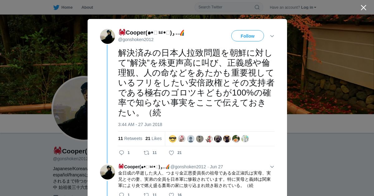Open the About menu item
The image size is (374, 196).
[x=87, y=7]
